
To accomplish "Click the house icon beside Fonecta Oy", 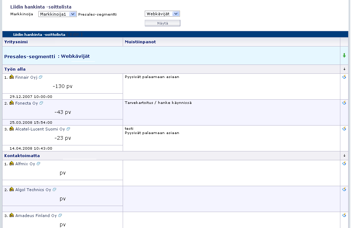I will pos(12,103).
